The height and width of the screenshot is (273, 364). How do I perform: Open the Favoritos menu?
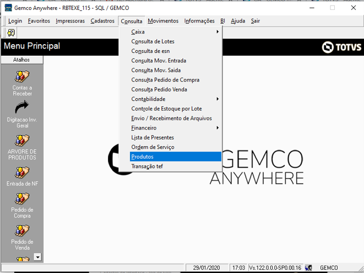click(39, 21)
